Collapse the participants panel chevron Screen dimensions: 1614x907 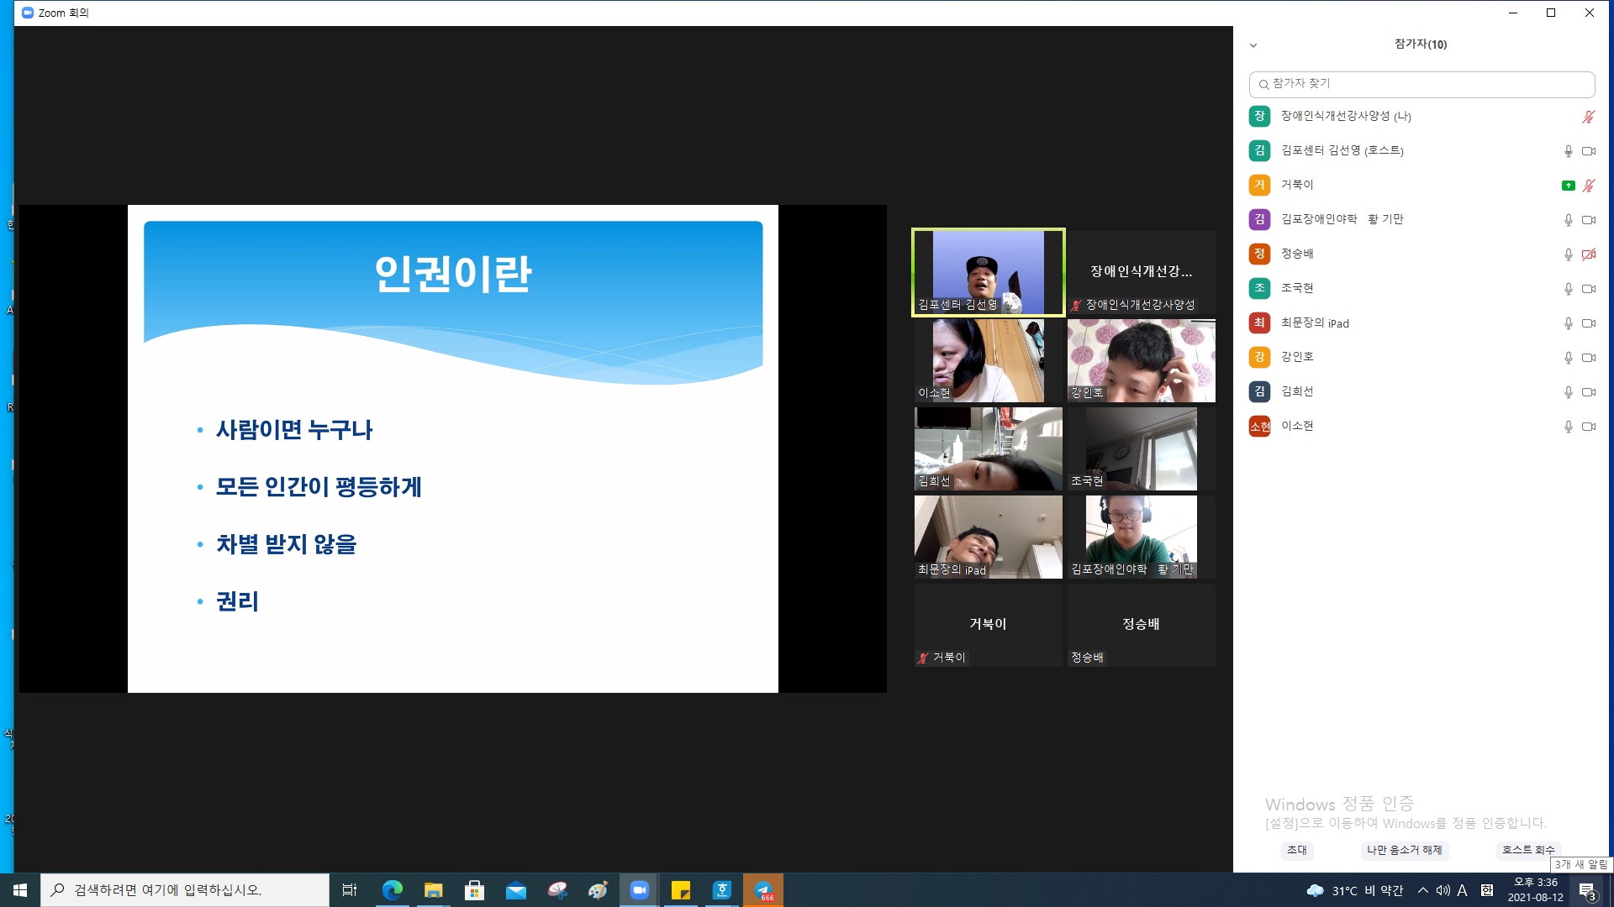point(1253,45)
